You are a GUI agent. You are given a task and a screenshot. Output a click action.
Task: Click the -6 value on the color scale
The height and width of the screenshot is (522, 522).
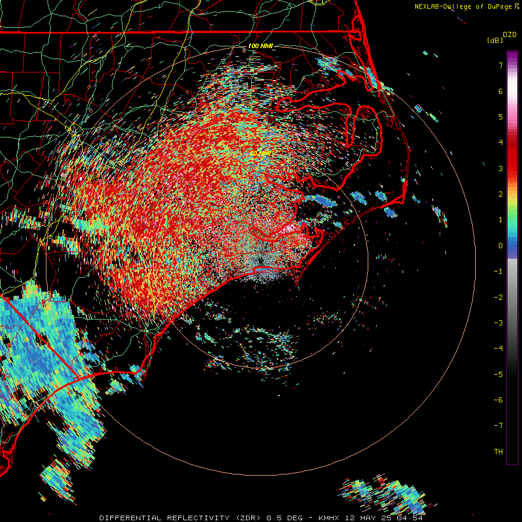498,400
